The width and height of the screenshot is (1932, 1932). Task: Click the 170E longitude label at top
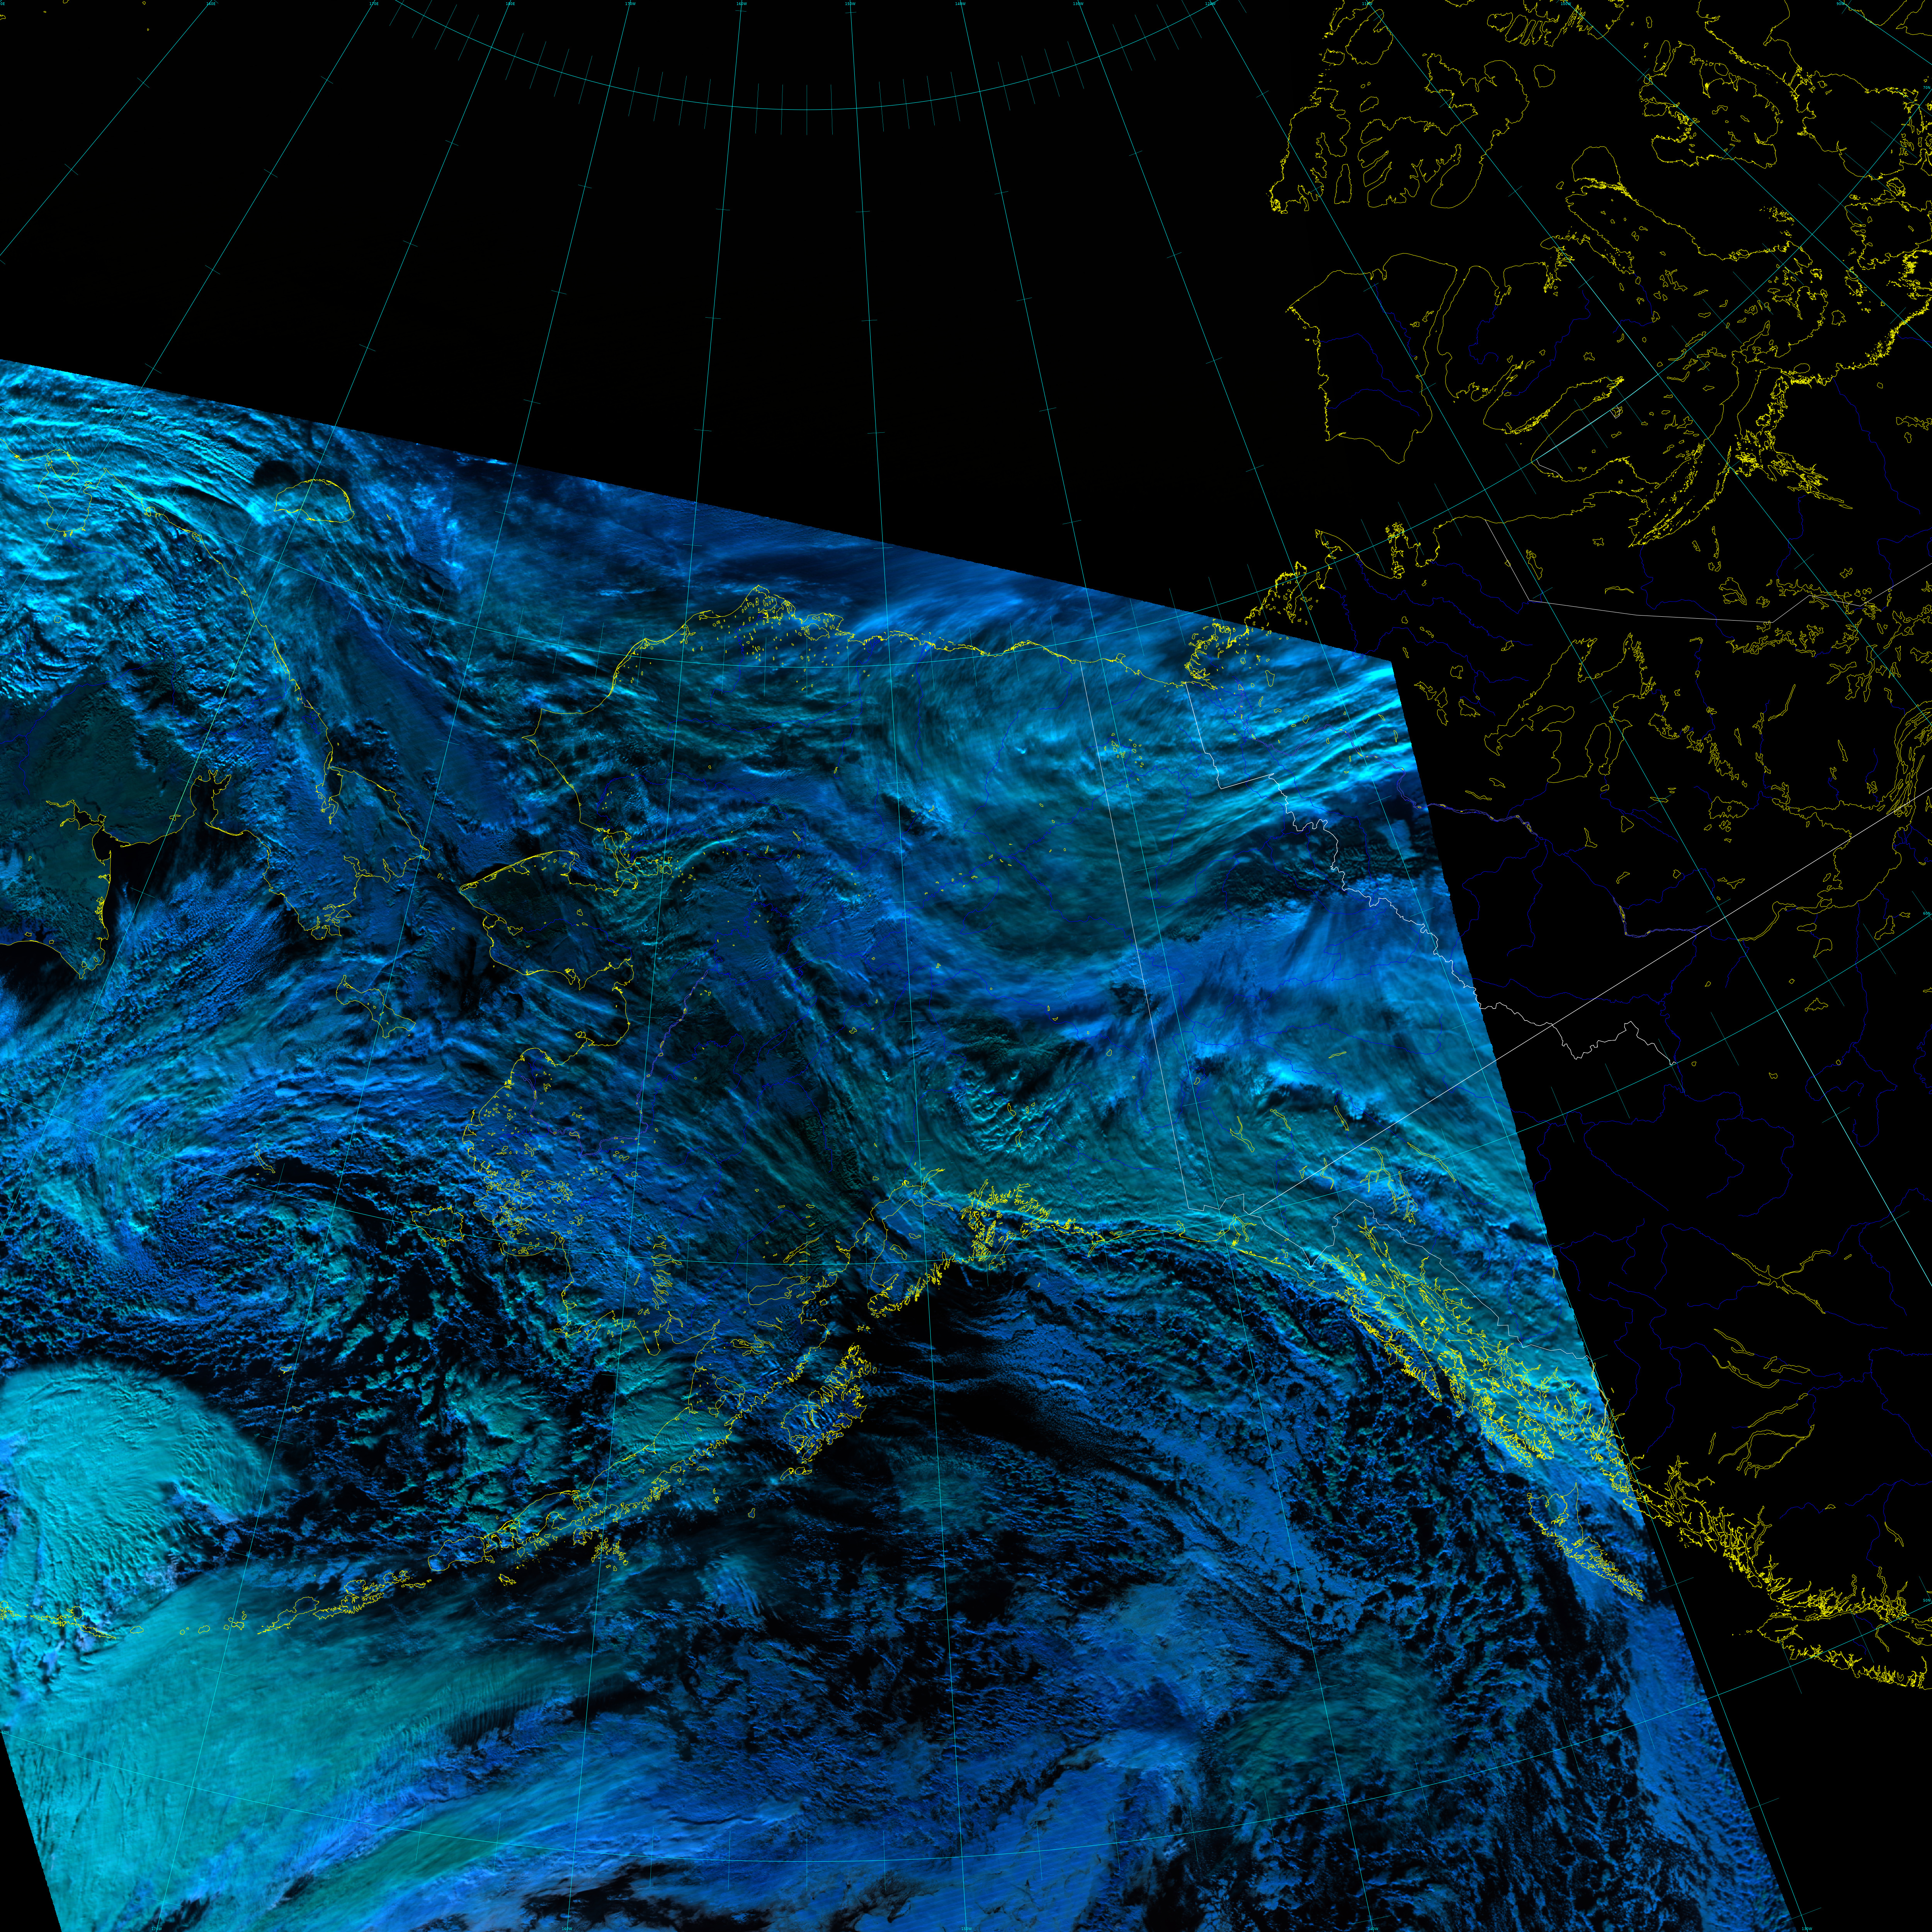374,4
